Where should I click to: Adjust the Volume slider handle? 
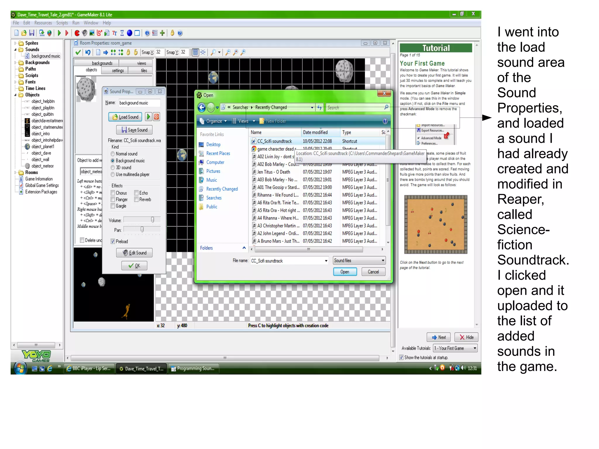click(152, 220)
